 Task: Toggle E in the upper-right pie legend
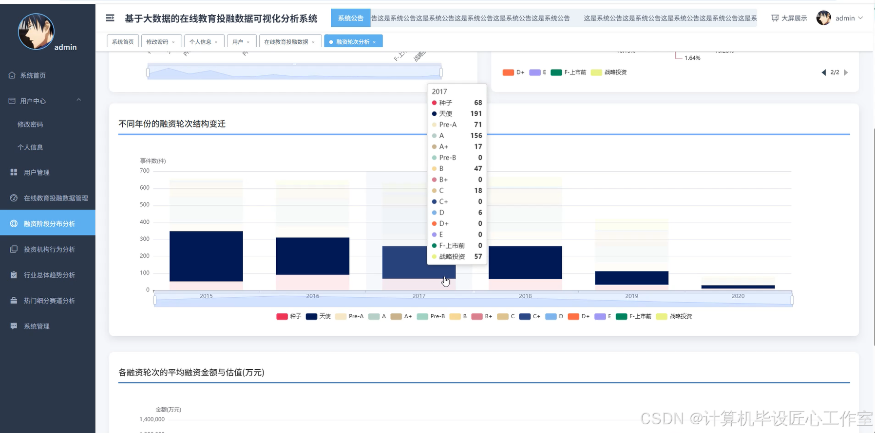[x=537, y=72]
